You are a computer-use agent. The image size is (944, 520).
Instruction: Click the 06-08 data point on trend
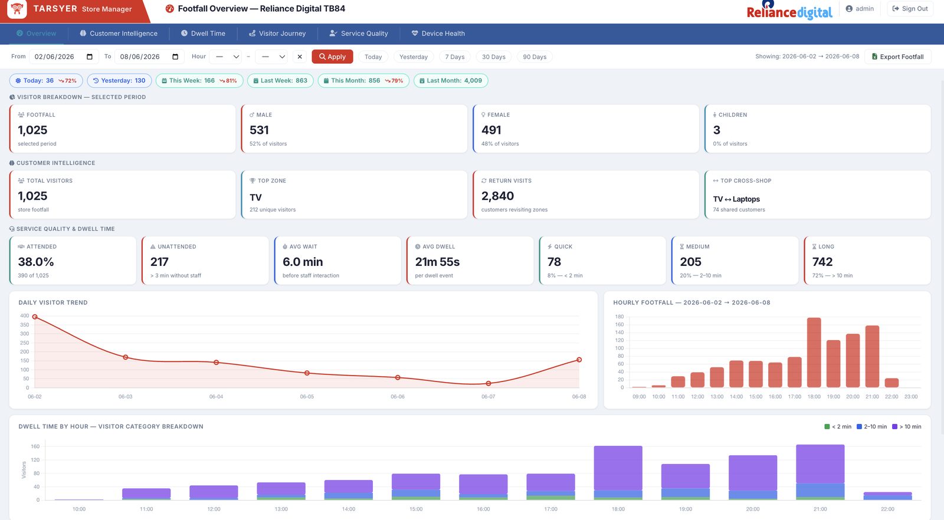coord(579,360)
